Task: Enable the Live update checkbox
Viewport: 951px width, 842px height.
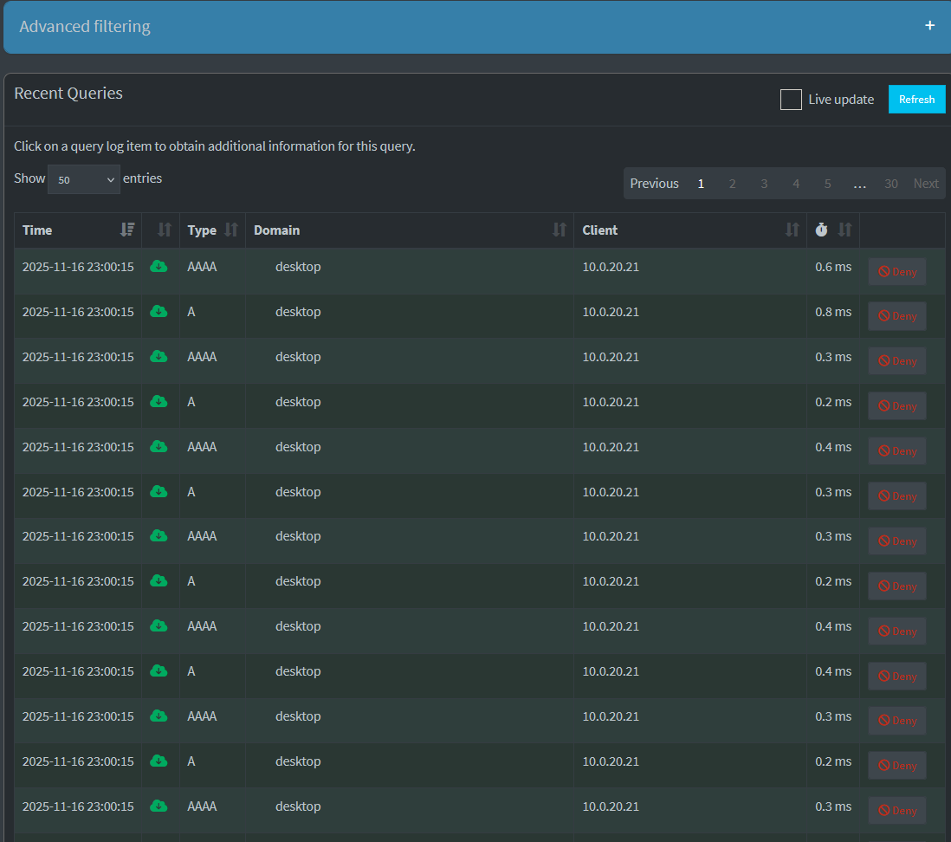Action: click(x=791, y=100)
